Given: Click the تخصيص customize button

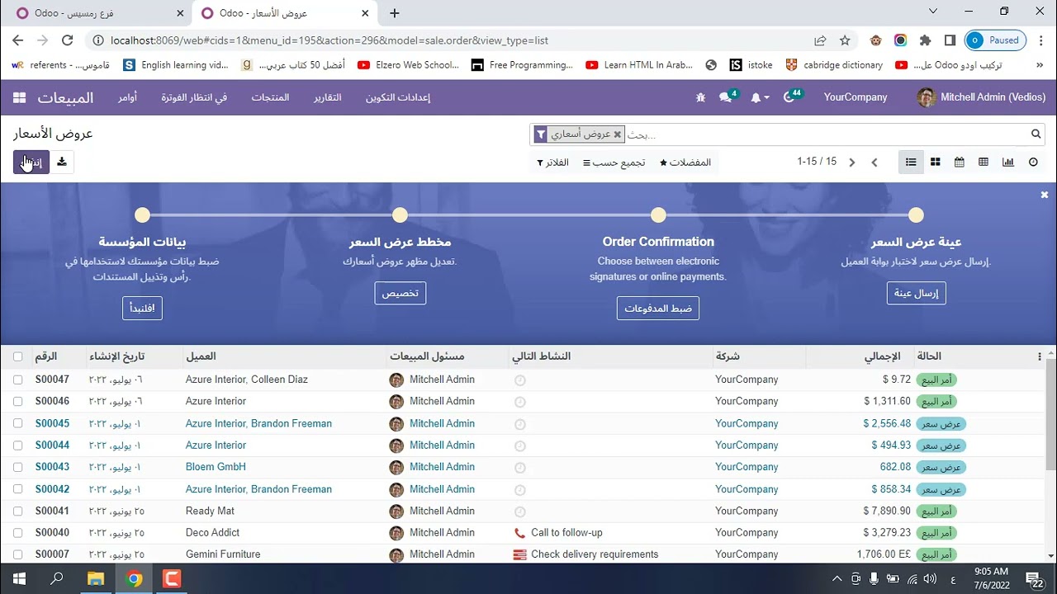Looking at the screenshot, I should (x=401, y=293).
